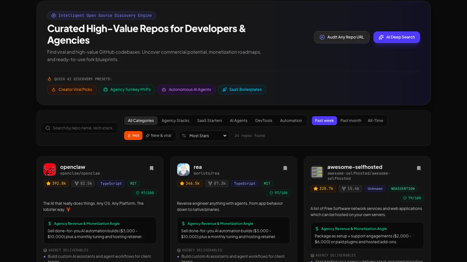This screenshot has width=467, height=262.
Task: Click the Unknown language badge
Action: pyautogui.click(x=375, y=189)
